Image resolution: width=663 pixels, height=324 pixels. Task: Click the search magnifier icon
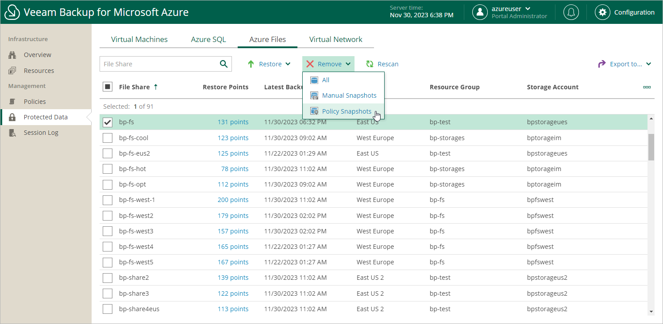click(224, 64)
